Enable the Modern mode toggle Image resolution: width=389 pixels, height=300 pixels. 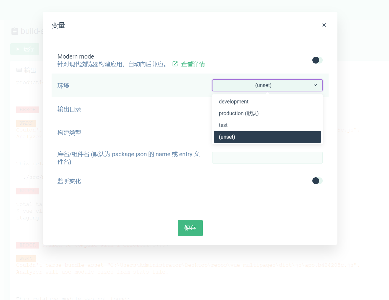317,60
